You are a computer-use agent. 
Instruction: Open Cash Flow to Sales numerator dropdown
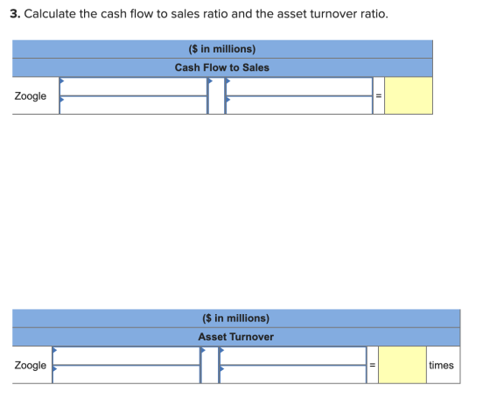[133, 87]
